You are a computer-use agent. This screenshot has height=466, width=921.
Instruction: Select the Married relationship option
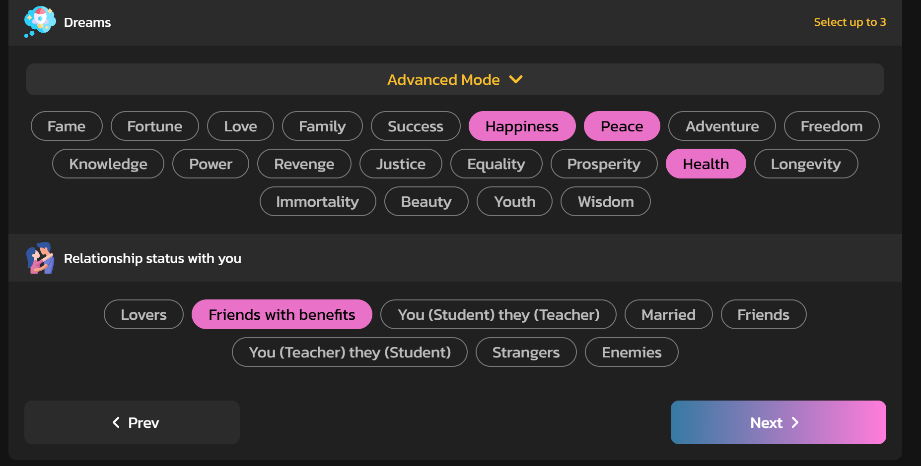tap(668, 314)
